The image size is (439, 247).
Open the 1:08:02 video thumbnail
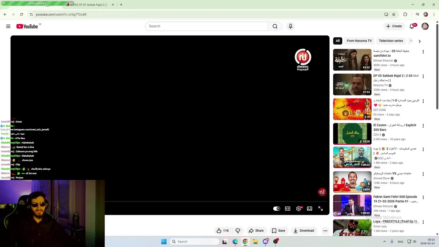[352, 157]
